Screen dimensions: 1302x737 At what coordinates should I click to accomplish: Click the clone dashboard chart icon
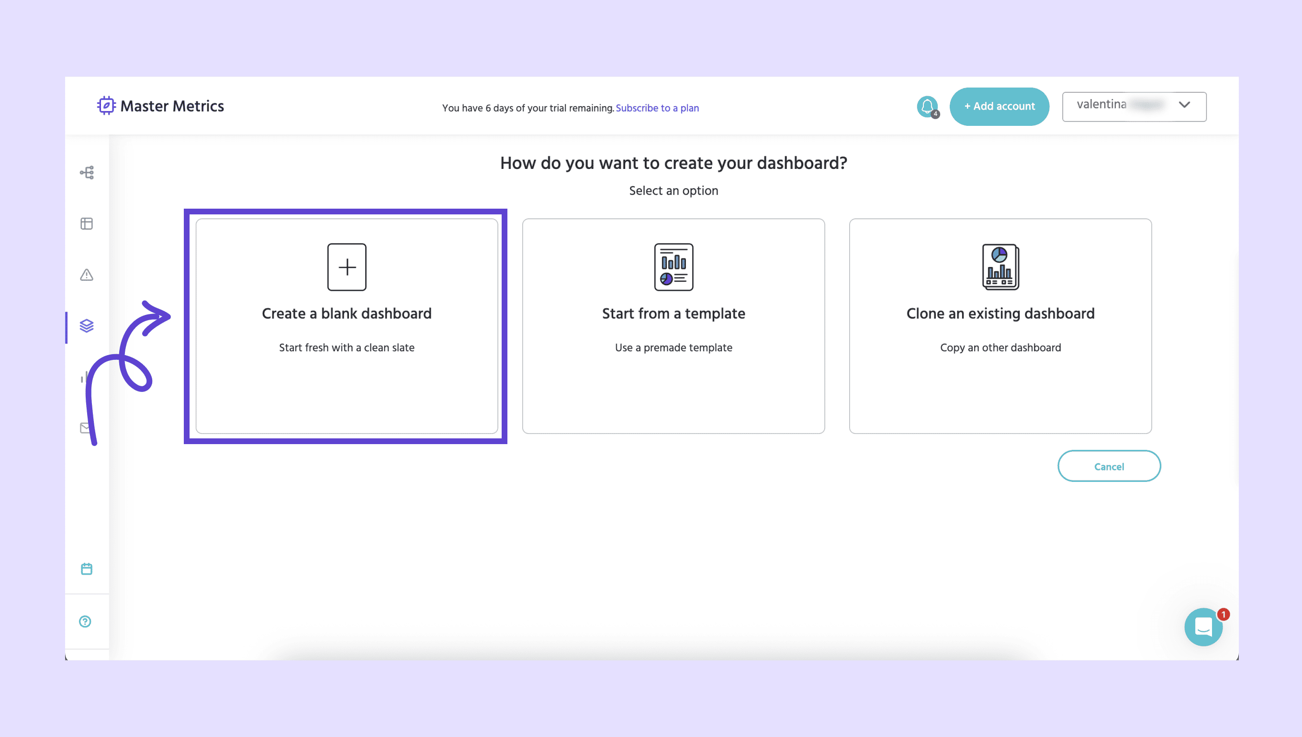pyautogui.click(x=1000, y=267)
